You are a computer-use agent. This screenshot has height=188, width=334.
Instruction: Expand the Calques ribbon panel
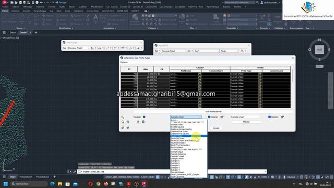point(153,28)
